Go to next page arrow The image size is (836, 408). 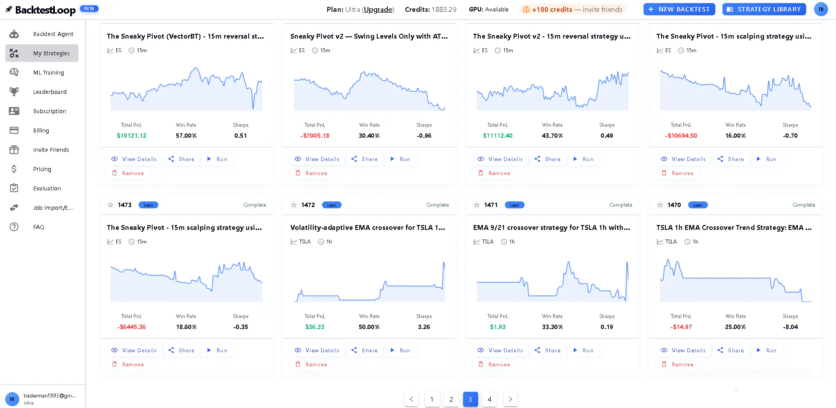pyautogui.click(x=511, y=399)
